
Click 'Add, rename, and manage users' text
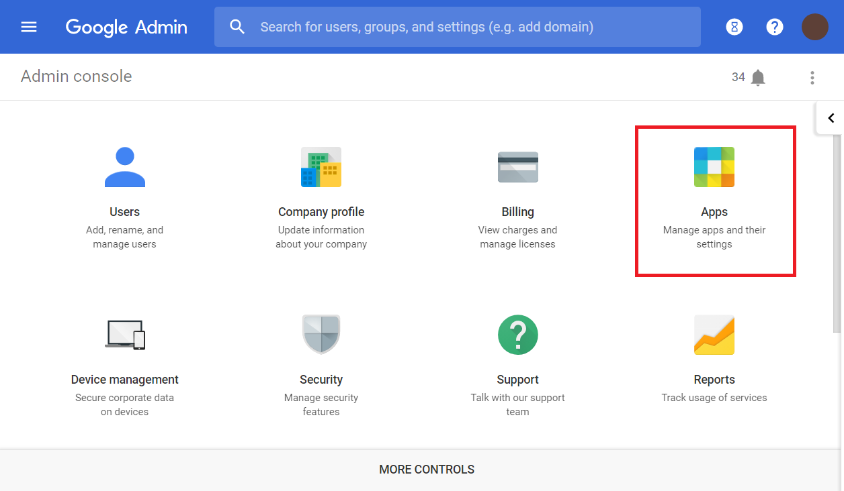click(x=125, y=237)
